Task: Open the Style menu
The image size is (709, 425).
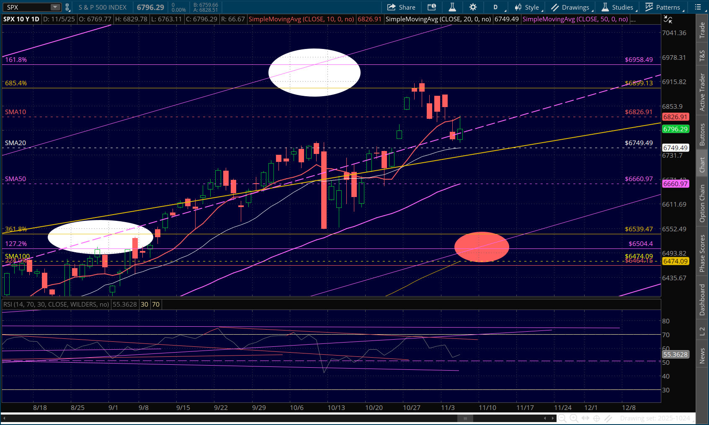Action: click(x=529, y=7)
